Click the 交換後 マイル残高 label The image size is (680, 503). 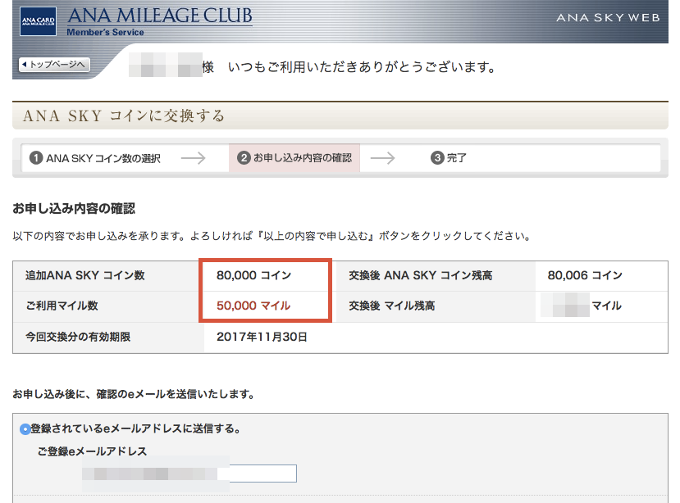click(x=391, y=306)
